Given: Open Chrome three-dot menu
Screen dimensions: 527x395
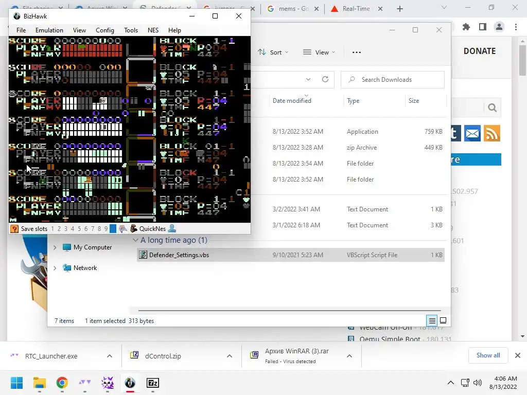Looking at the screenshot, I should point(516,27).
